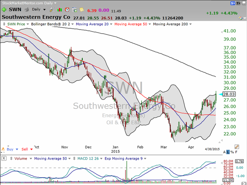Expand the Moving Average 20 dropdown
This screenshot has width=247, height=185.
pyautogui.click(x=111, y=24)
